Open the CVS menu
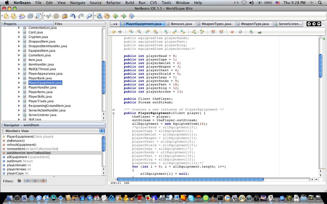Screen dimensions: 327x204 pos(154,3)
